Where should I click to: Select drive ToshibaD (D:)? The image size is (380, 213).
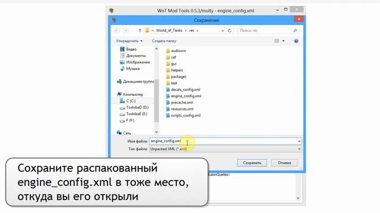(x=134, y=108)
